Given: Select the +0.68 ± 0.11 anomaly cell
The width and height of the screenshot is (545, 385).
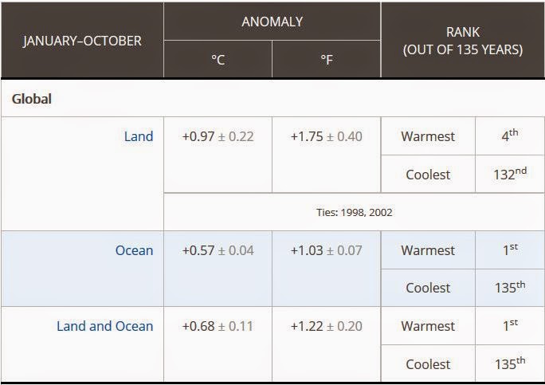Looking at the screenshot, I should [218, 326].
